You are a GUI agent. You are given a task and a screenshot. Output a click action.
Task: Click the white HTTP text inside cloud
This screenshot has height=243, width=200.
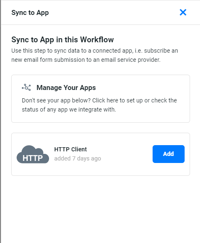pos(32,158)
